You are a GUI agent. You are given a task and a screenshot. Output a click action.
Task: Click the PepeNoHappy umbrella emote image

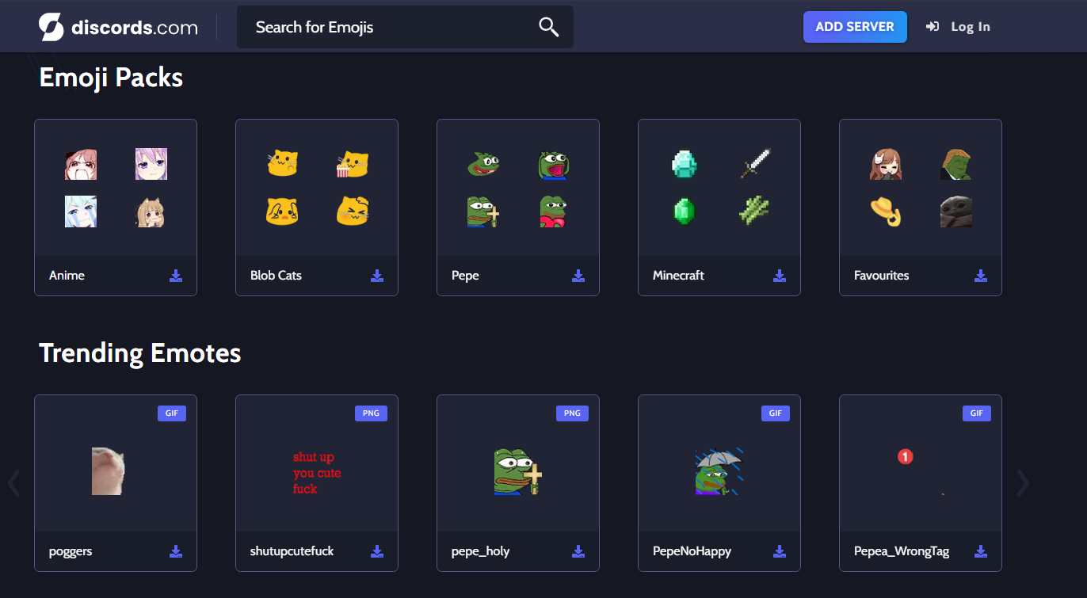click(x=719, y=472)
